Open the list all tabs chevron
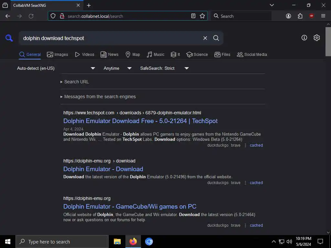 point(272,5)
